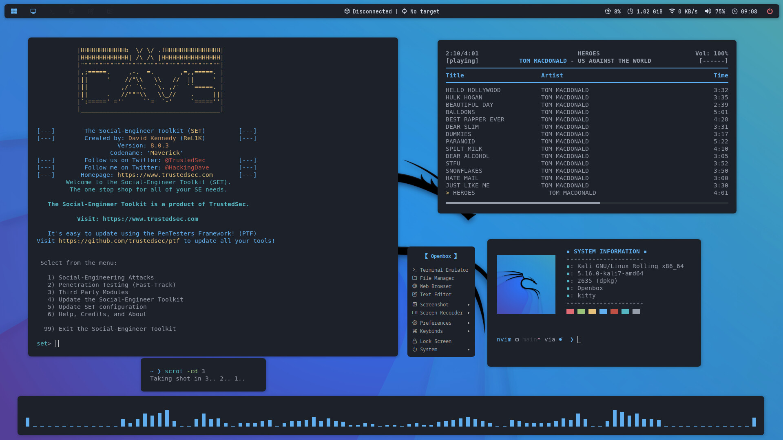
Task: Click the music player progress bar
Action: (587, 202)
